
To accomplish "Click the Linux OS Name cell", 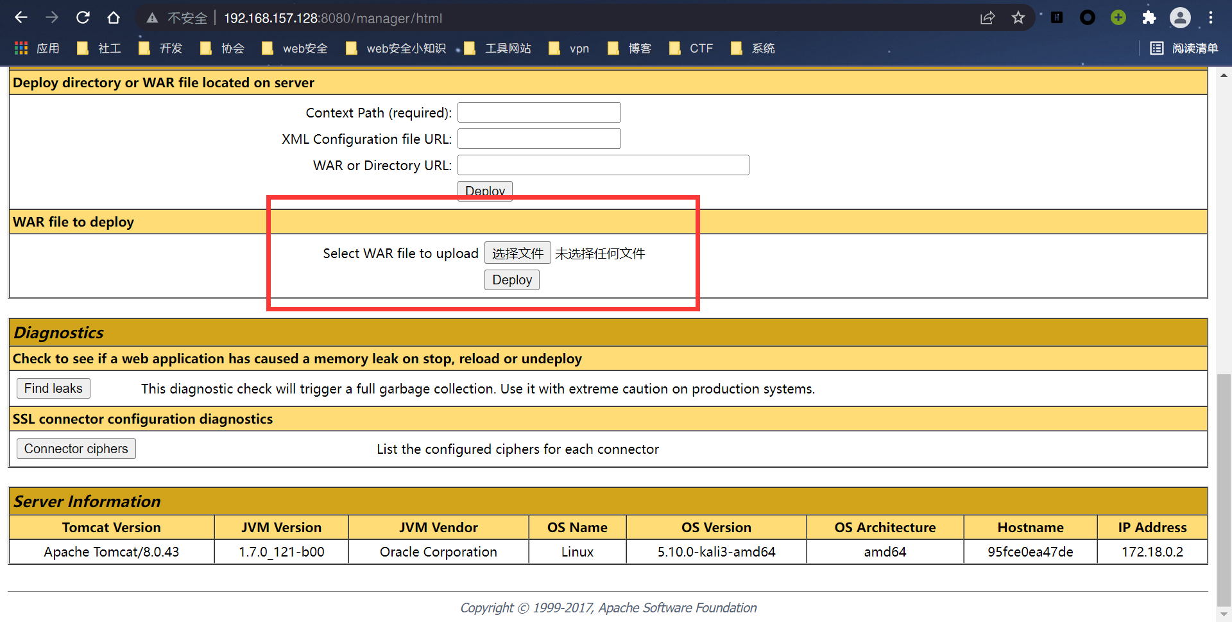I will (x=577, y=552).
